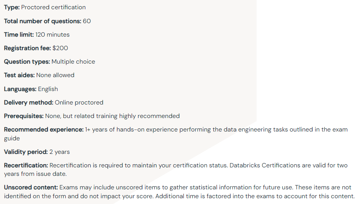Click the 'Type:' bold label
Screen dimensions: 360x204
12,7
